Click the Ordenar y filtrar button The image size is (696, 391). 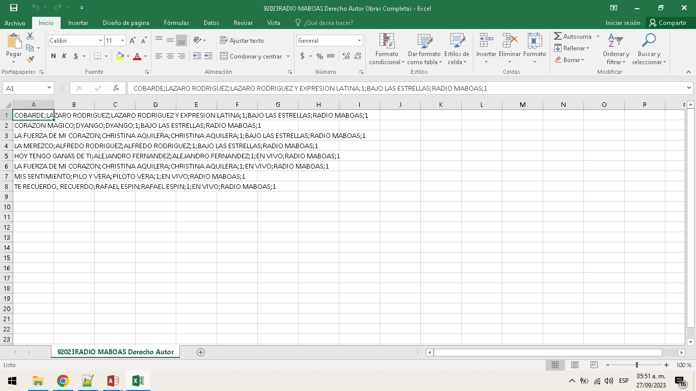pyautogui.click(x=615, y=49)
